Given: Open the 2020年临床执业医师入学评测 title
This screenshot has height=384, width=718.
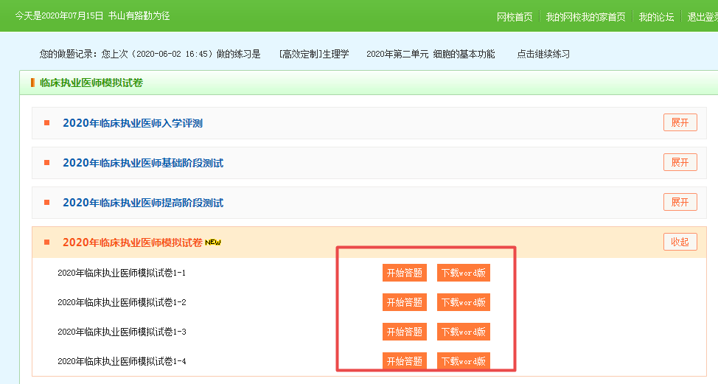Looking at the screenshot, I should pos(133,123).
